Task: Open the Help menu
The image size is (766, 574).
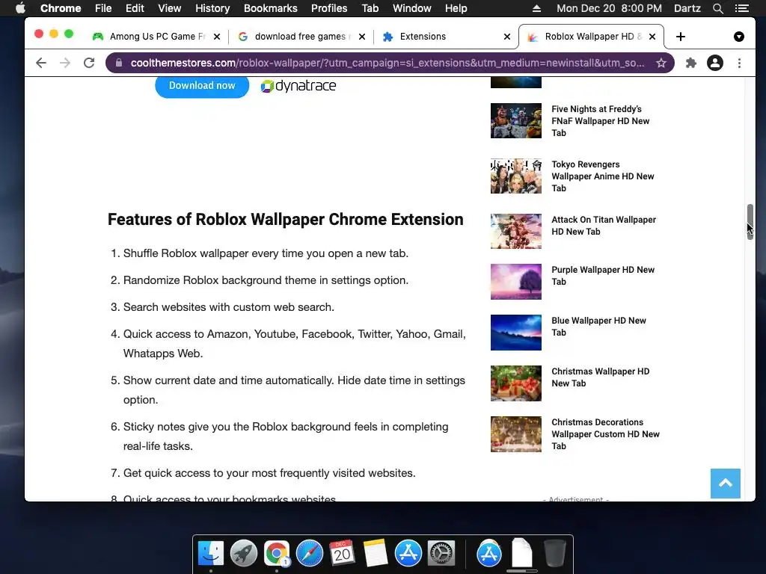Action: coord(456,8)
